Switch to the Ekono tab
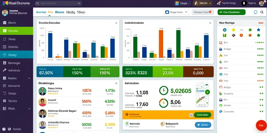Screen dimensions: 267x133 [x=60, y=12]
